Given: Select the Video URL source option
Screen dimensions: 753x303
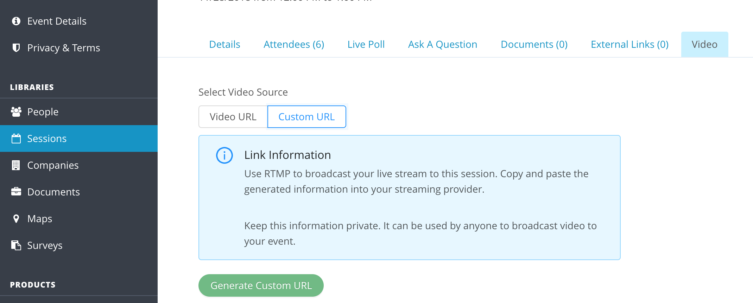Looking at the screenshot, I should [233, 117].
